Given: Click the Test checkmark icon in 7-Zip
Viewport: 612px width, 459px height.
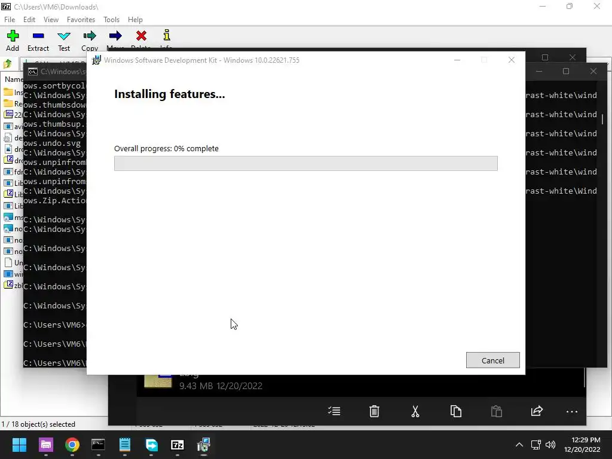Looking at the screenshot, I should click(63, 36).
